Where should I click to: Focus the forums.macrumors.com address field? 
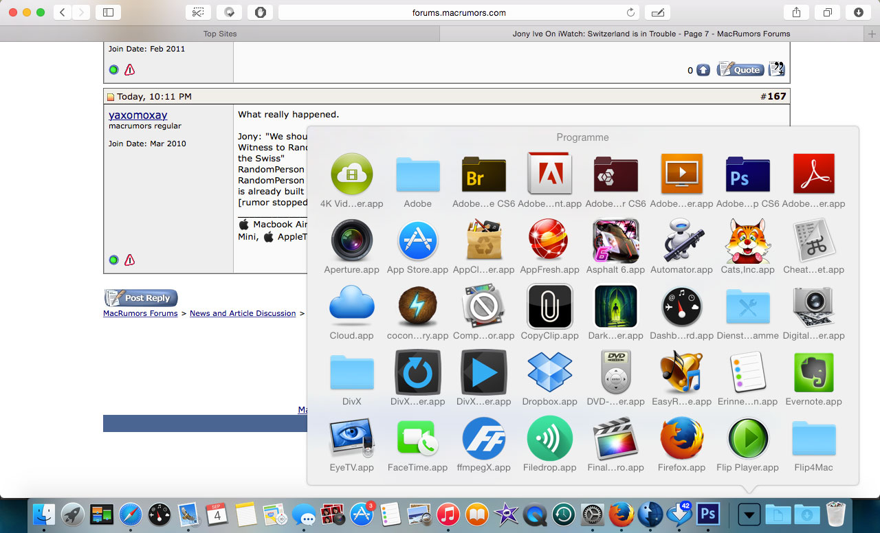(x=459, y=12)
